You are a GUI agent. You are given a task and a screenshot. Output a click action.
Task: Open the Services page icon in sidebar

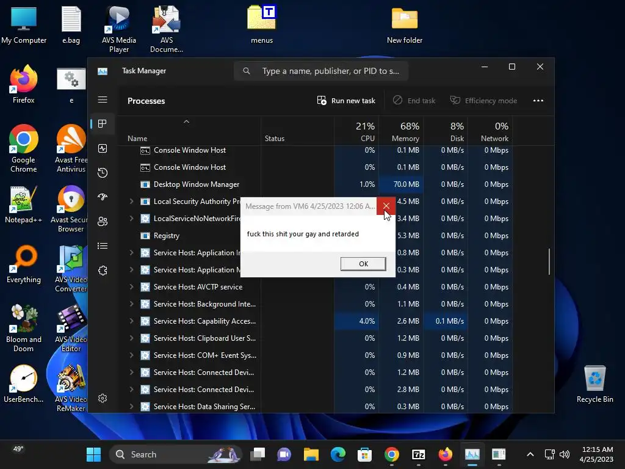(x=103, y=271)
